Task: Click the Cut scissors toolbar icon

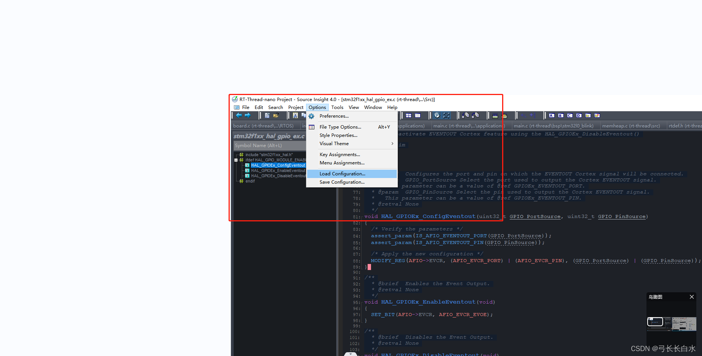Action: pos(295,115)
